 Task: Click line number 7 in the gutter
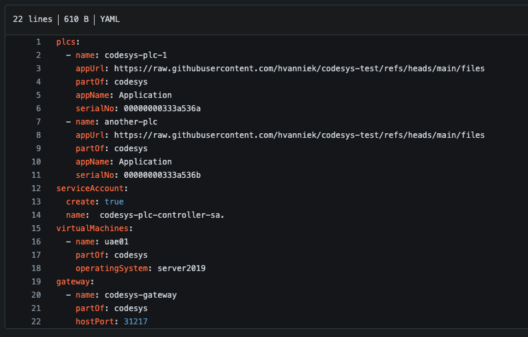click(x=39, y=122)
